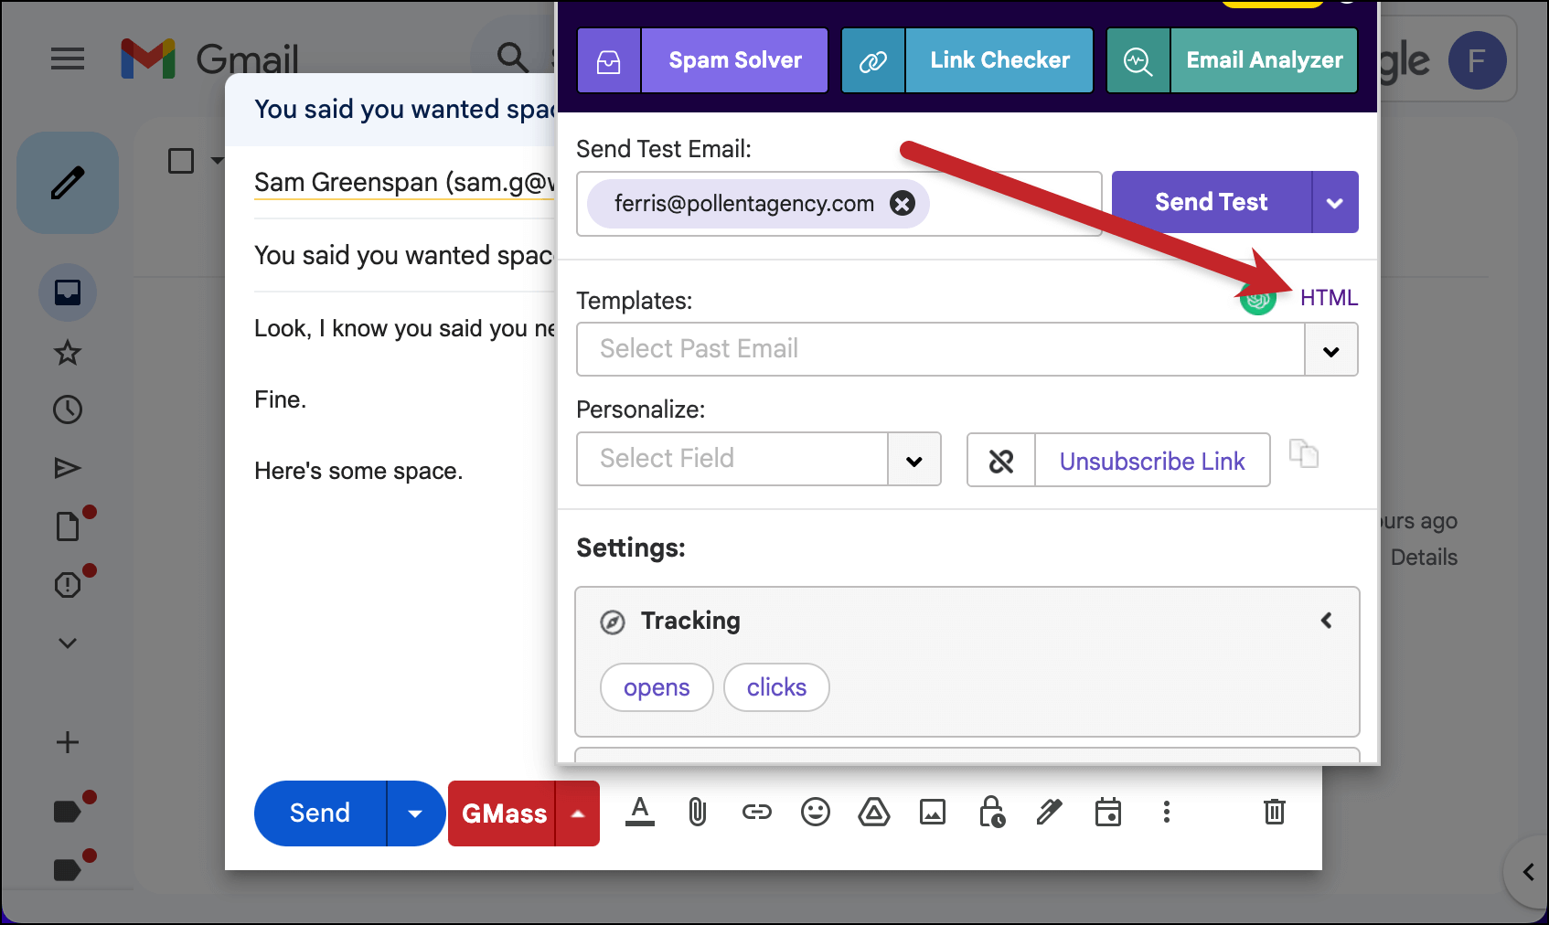The image size is (1549, 925).
Task: Discard draft with trash icon
Action: point(1275,812)
